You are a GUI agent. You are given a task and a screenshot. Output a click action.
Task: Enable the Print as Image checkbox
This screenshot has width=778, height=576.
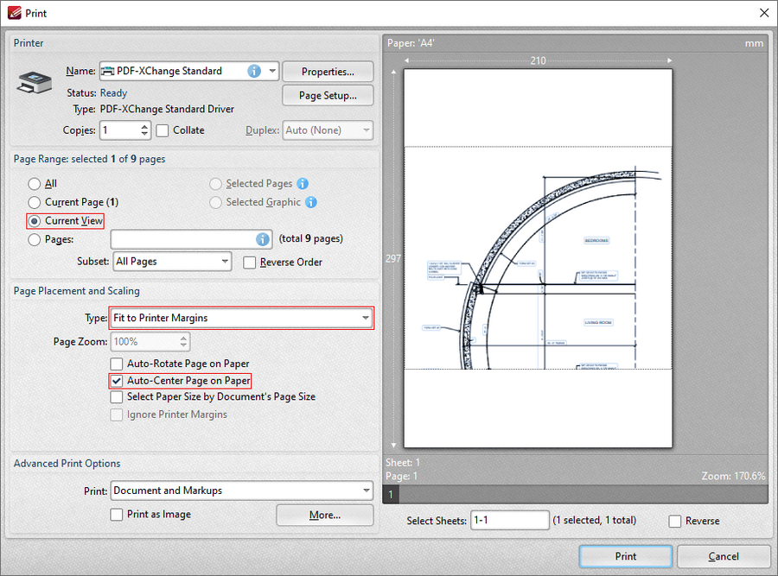point(117,515)
